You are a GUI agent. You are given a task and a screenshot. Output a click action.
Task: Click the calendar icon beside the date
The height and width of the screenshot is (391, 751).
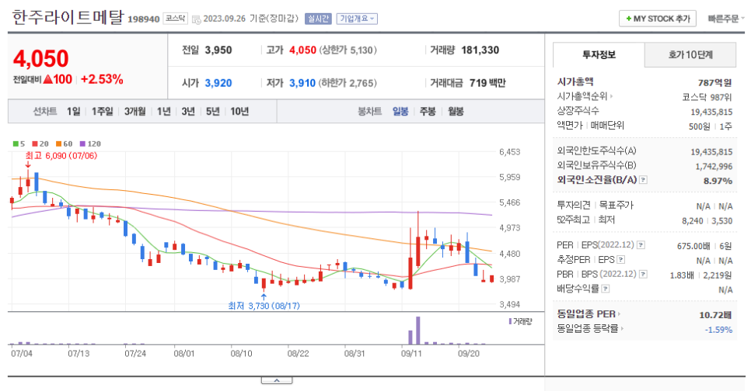pyautogui.click(x=196, y=19)
